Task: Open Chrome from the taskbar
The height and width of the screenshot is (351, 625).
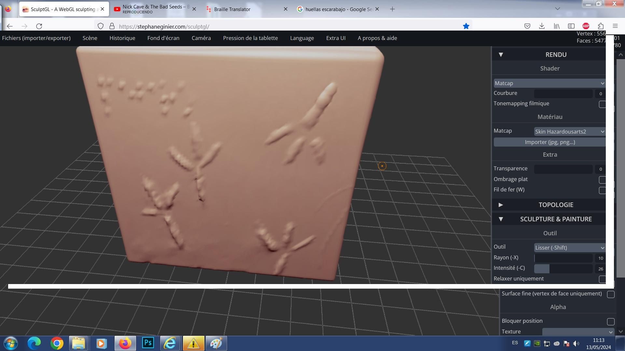Action: pos(57,343)
